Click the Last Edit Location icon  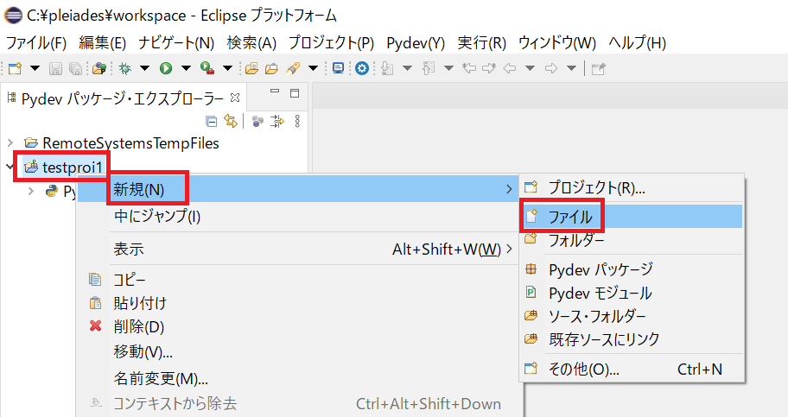[469, 68]
